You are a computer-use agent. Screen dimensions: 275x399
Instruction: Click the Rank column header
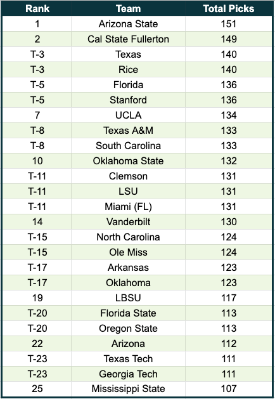pyautogui.click(x=37, y=9)
